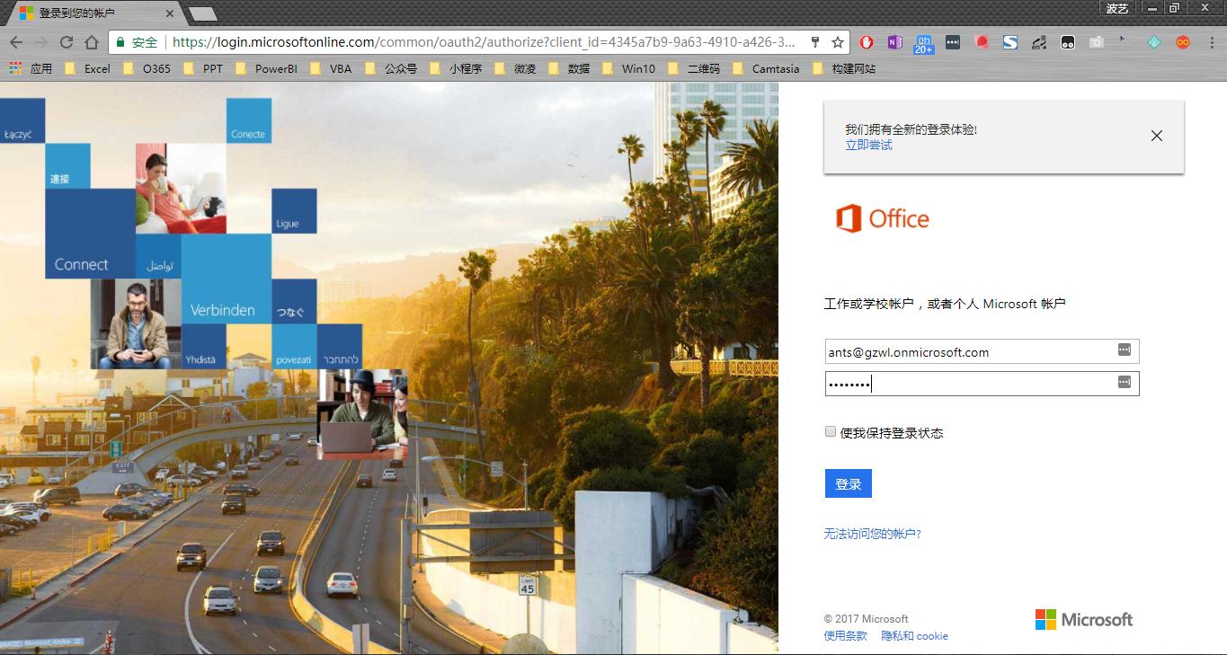The image size is (1227, 655).
Task: Click the password manager icon in email field
Action: tap(1124, 350)
